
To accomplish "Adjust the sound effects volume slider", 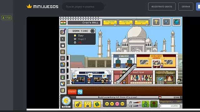I will [137, 106].
